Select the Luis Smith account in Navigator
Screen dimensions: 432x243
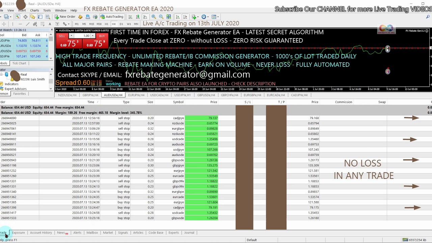point(32,79)
